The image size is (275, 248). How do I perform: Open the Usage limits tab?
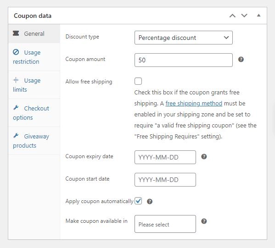pos(34,85)
